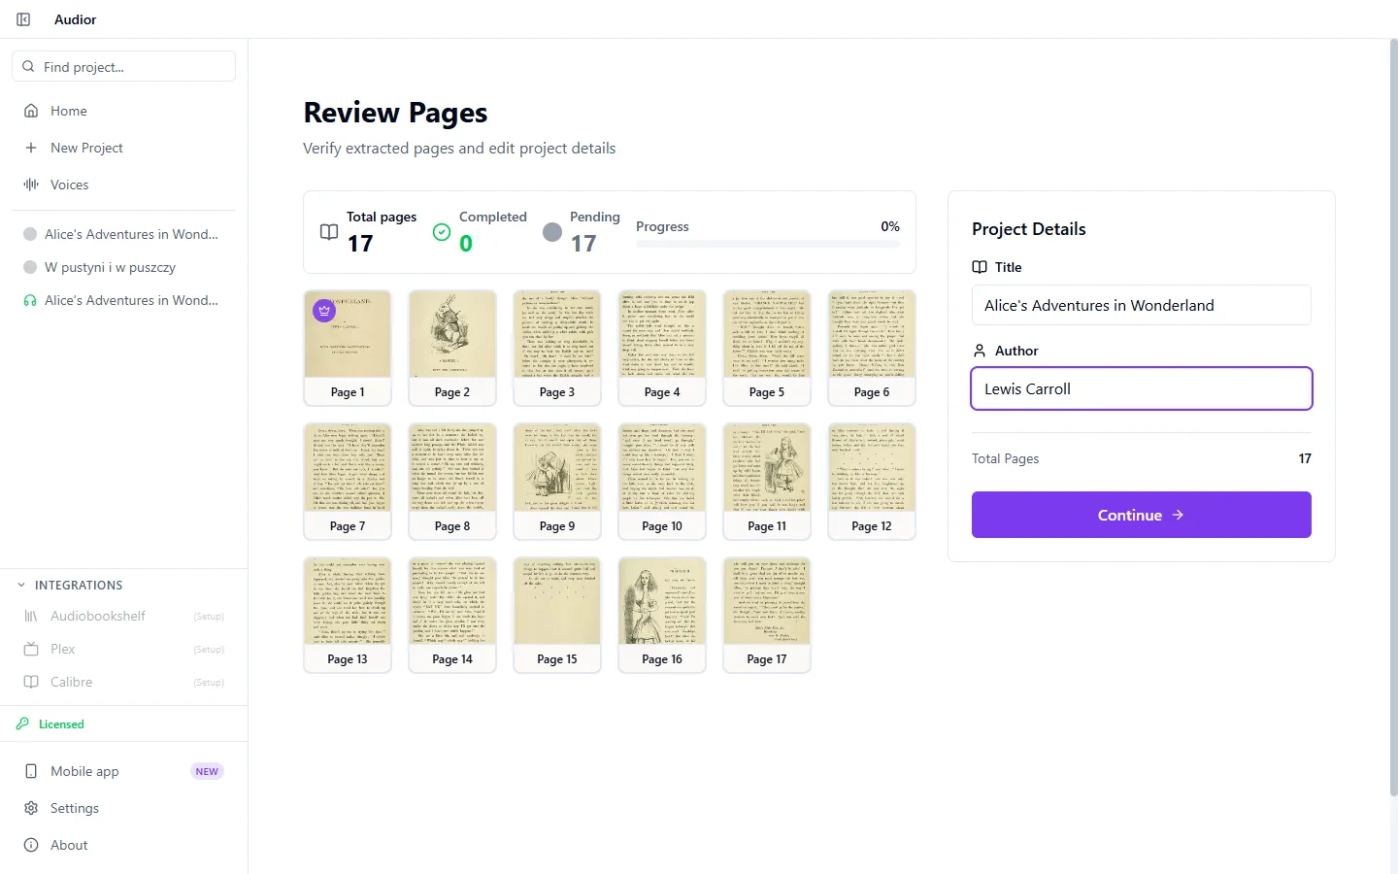Click the Pending grey circle icon
Image resolution: width=1398 pixels, height=874 pixels.
point(552,232)
